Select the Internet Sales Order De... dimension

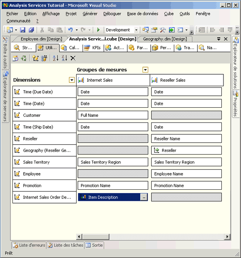coord(45,197)
